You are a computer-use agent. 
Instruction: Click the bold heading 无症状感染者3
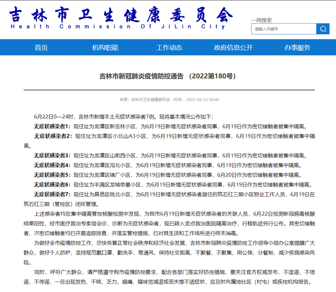click(x=52, y=156)
